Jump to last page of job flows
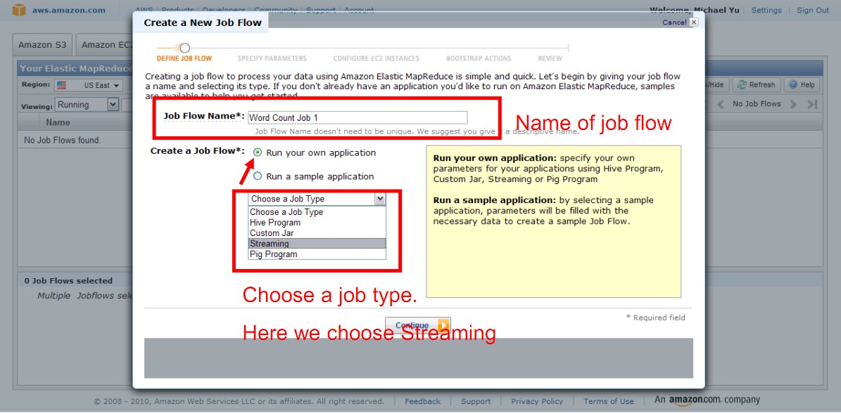Screen dimensions: 841x413 [x=813, y=105]
